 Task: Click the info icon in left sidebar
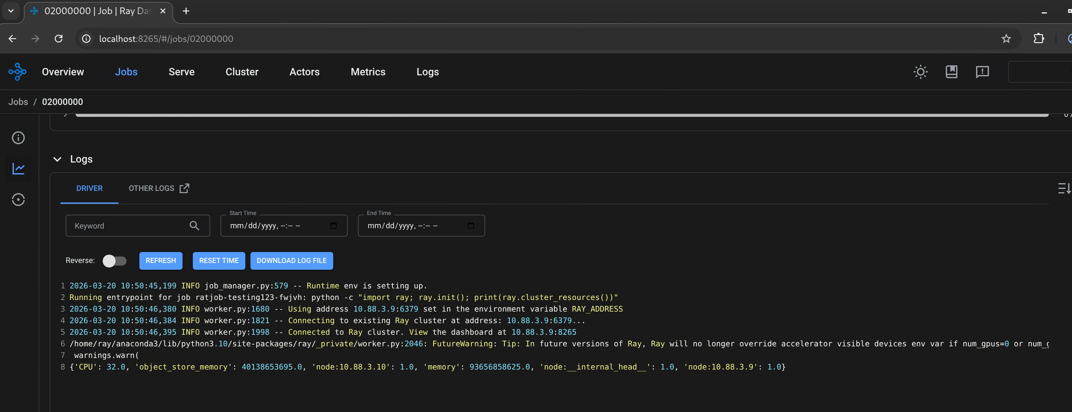[x=18, y=138]
